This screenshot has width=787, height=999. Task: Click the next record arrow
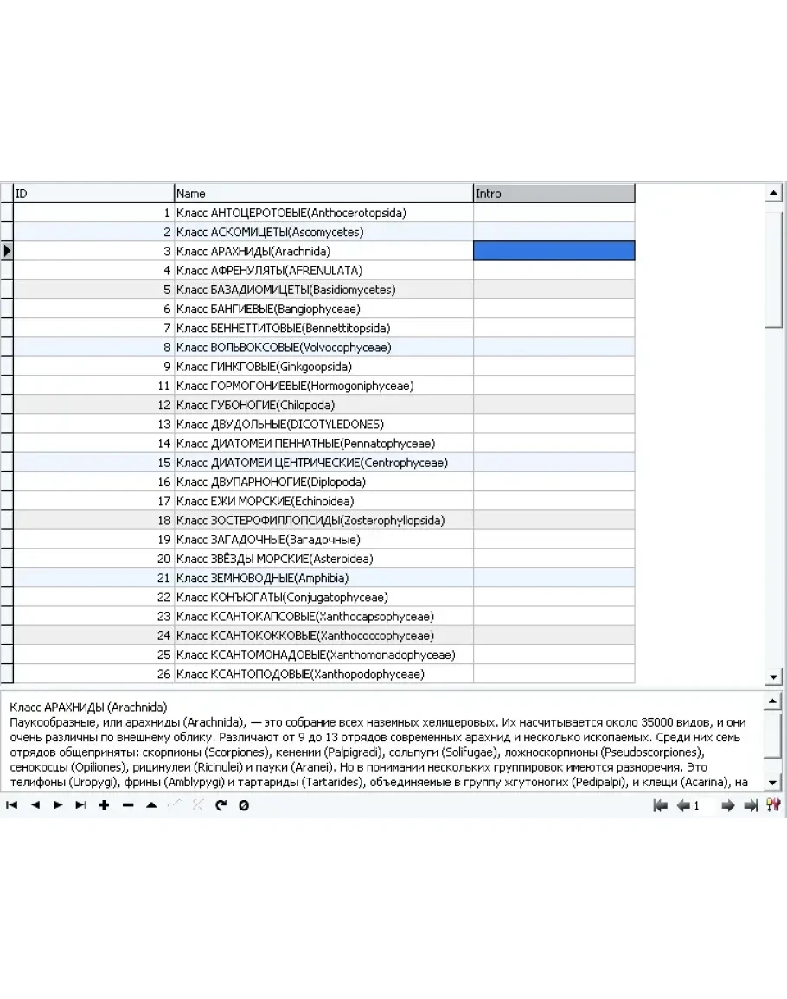(58, 805)
